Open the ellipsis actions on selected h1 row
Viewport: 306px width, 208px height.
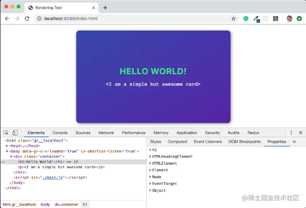pyautogui.click(x=3, y=162)
